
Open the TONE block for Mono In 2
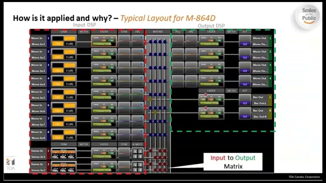pyautogui.click(x=124, y=54)
